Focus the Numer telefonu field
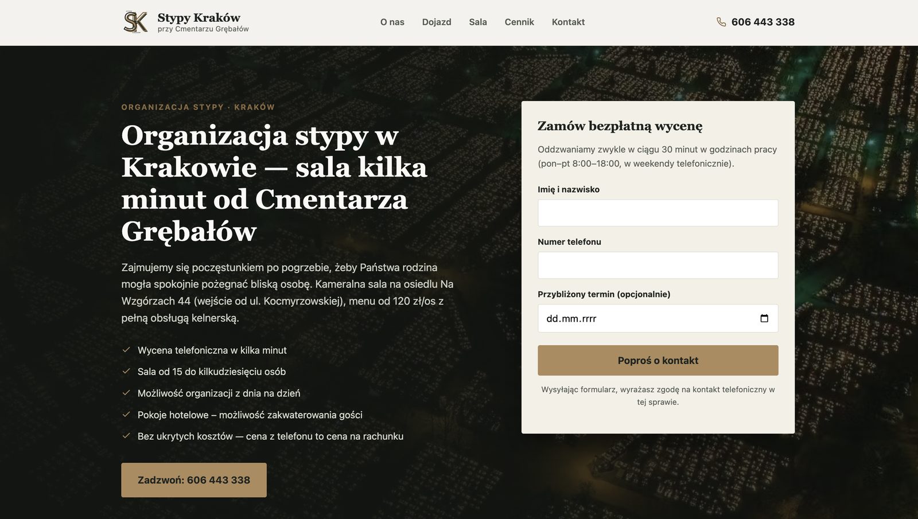The image size is (918, 519). click(658, 265)
